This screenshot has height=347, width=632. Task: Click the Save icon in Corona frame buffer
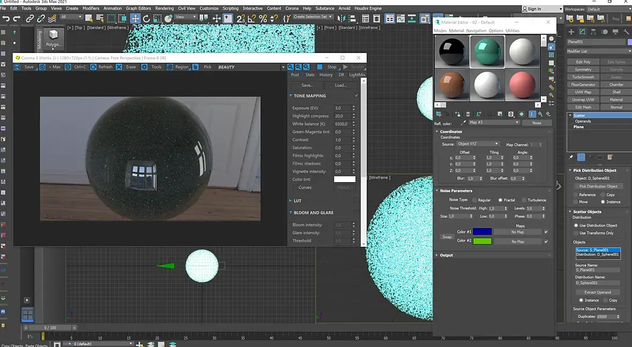tap(17, 67)
